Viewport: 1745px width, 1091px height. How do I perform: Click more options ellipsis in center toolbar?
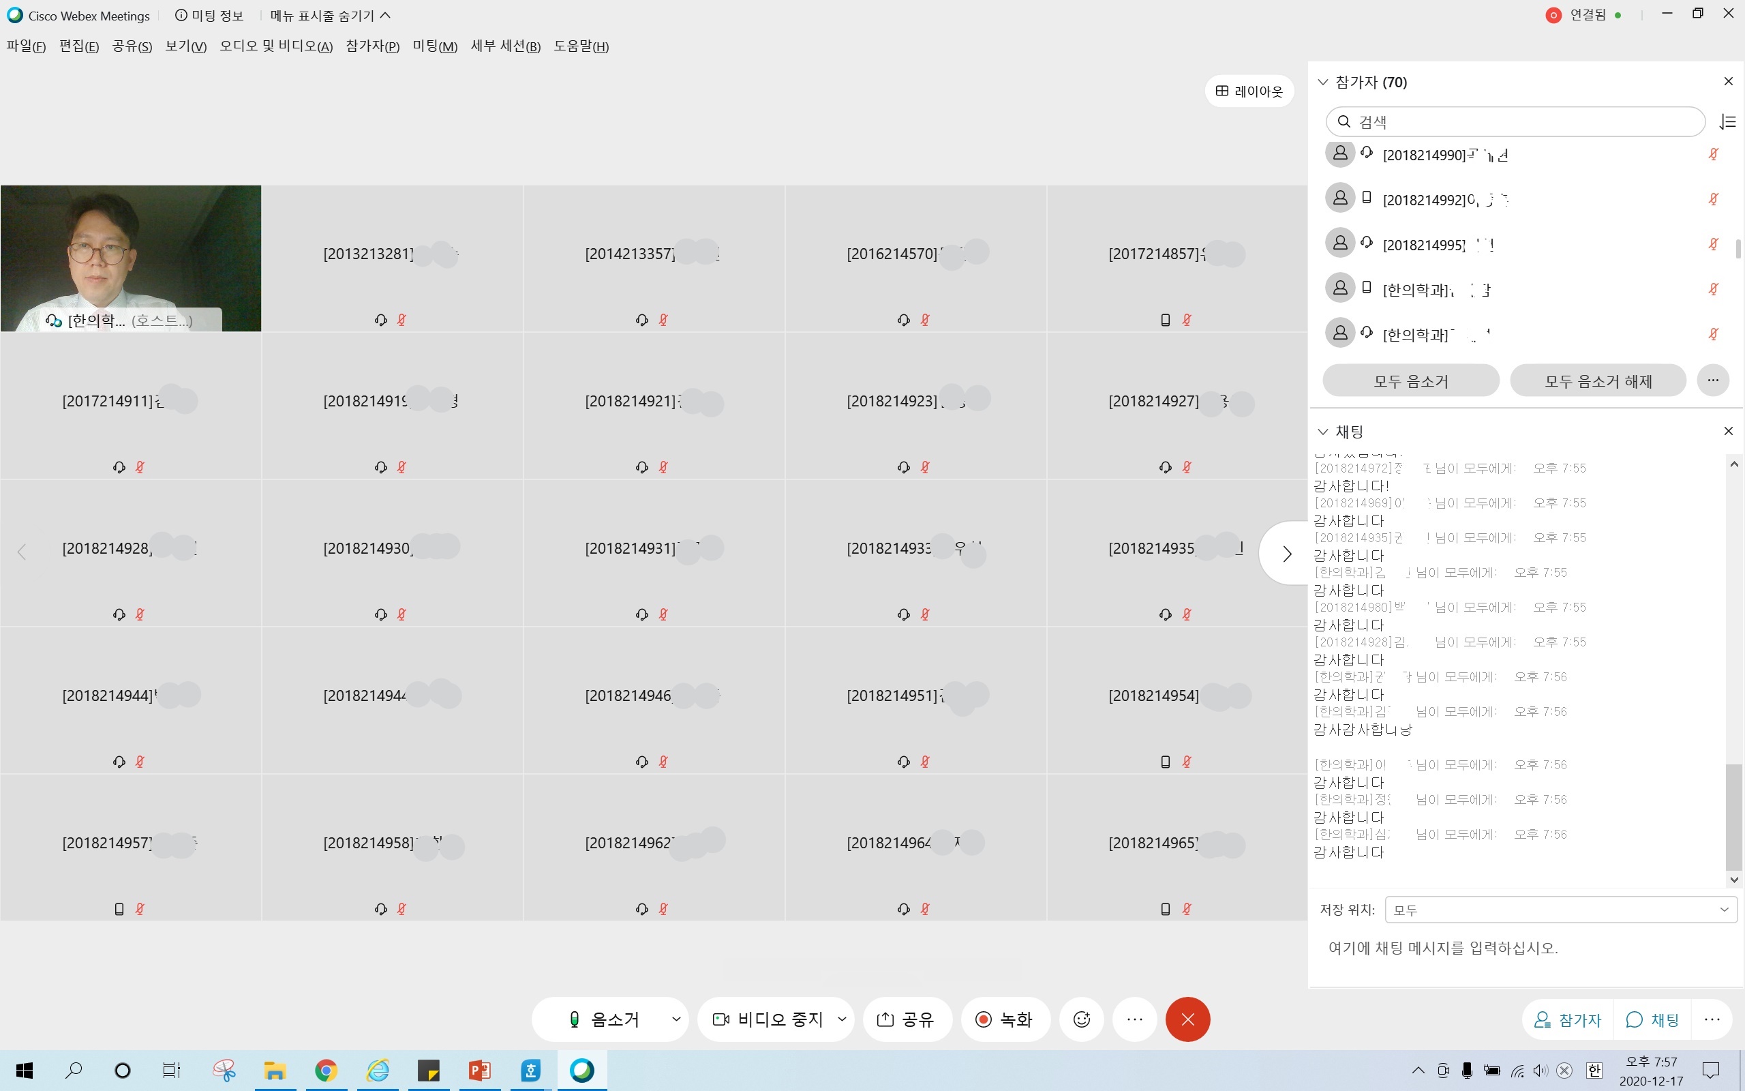coord(1134,1019)
